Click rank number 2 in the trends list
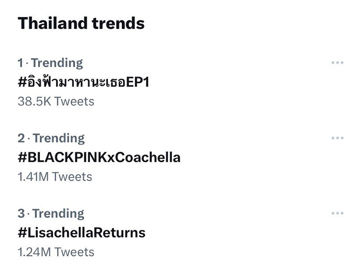Screen dimensions: 363x275 click(x=21, y=138)
